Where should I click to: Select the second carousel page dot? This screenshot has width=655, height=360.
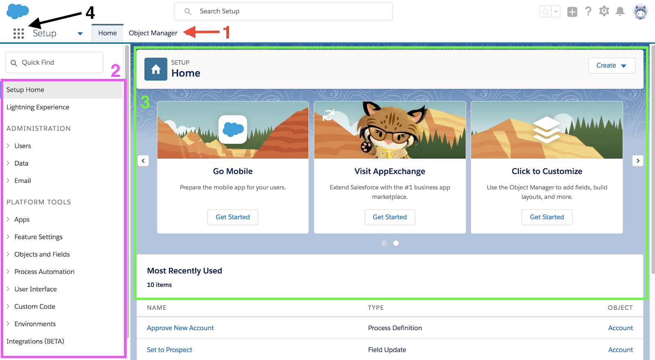tap(396, 243)
